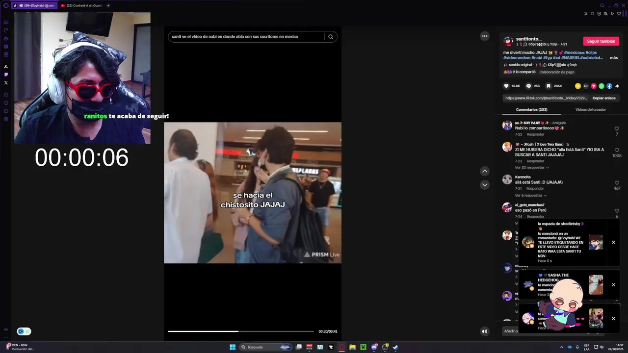628x353 pixels.
Task: Like Karencita's comment
Action: 617,183
